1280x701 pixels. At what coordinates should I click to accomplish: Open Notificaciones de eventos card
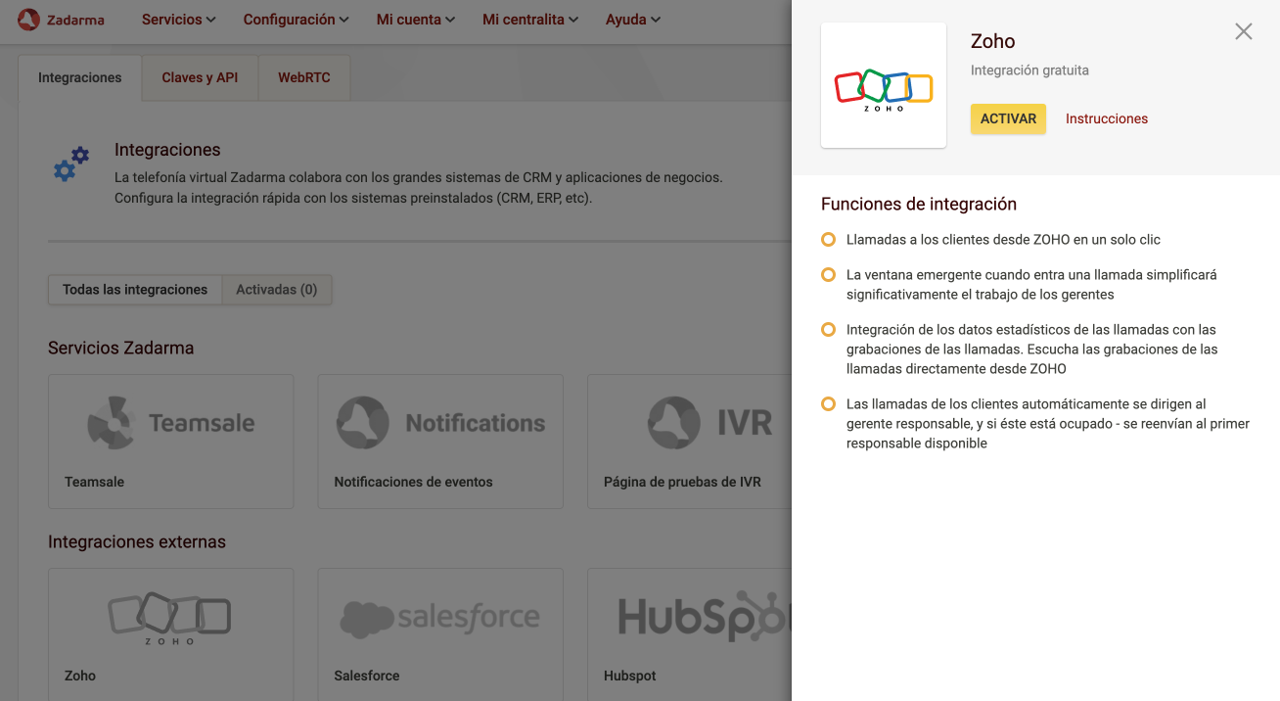pyautogui.click(x=440, y=442)
